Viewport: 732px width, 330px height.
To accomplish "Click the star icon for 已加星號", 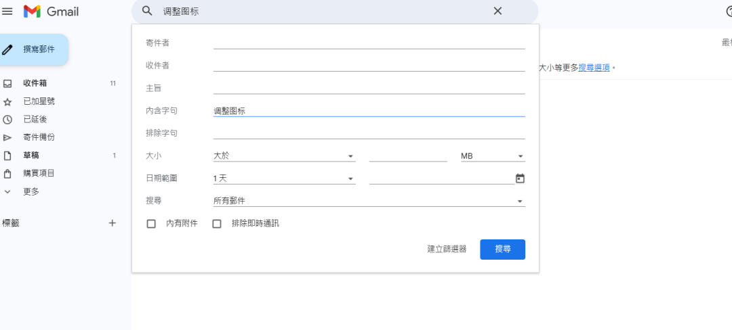I will (x=7, y=101).
